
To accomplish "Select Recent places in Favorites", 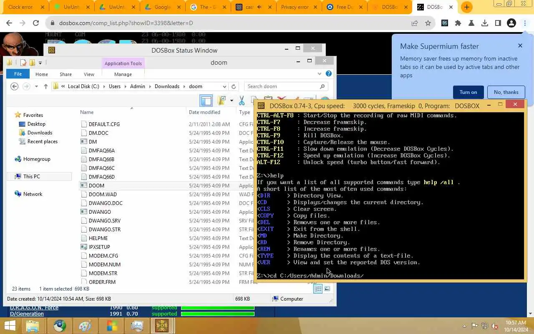I will click(43, 142).
